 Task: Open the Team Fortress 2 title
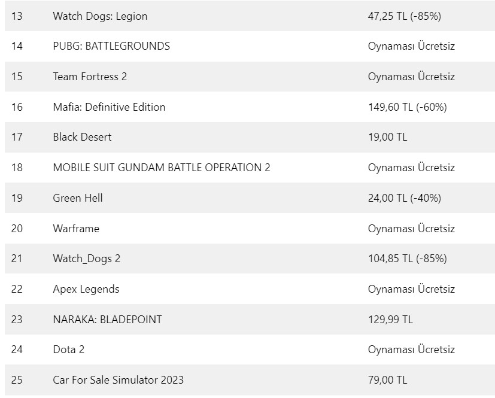coord(90,77)
